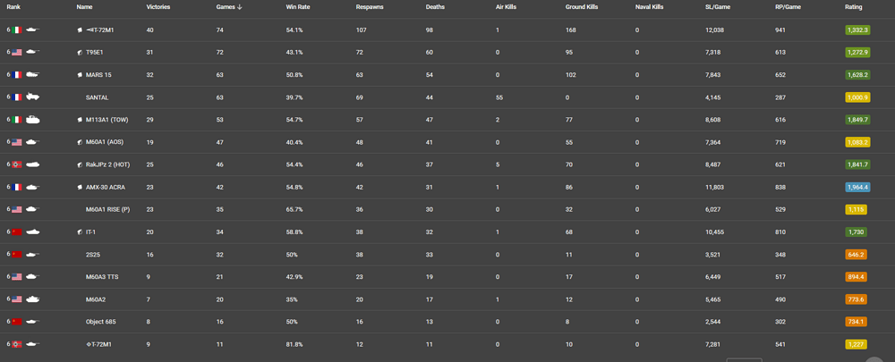Sort by the Rating column header
The width and height of the screenshot is (895, 362).
[x=854, y=7]
